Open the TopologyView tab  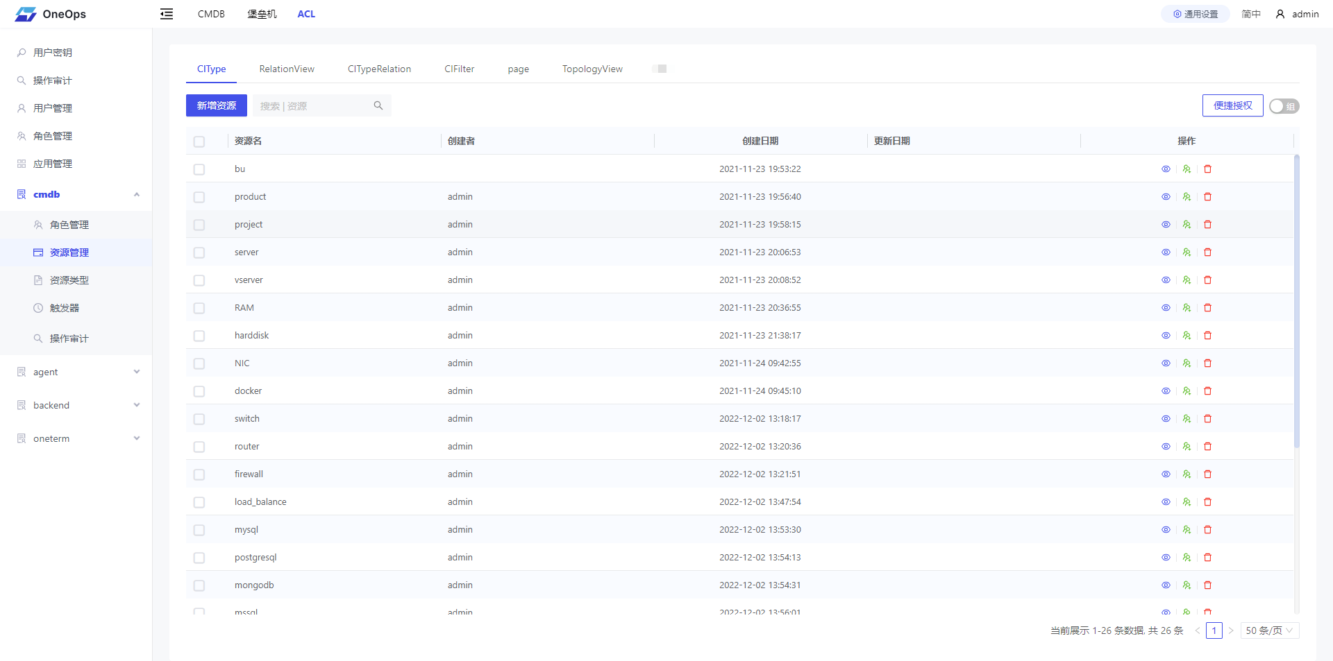(x=592, y=69)
